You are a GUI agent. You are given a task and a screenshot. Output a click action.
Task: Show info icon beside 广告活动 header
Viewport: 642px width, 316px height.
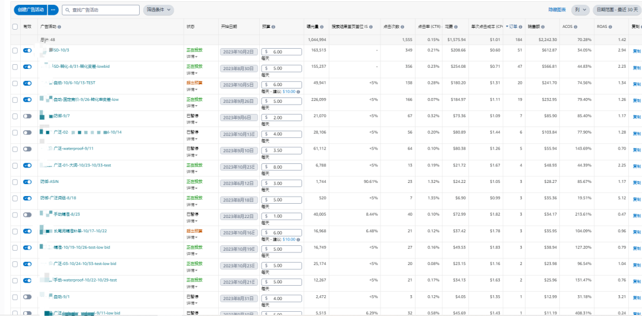pos(59,27)
